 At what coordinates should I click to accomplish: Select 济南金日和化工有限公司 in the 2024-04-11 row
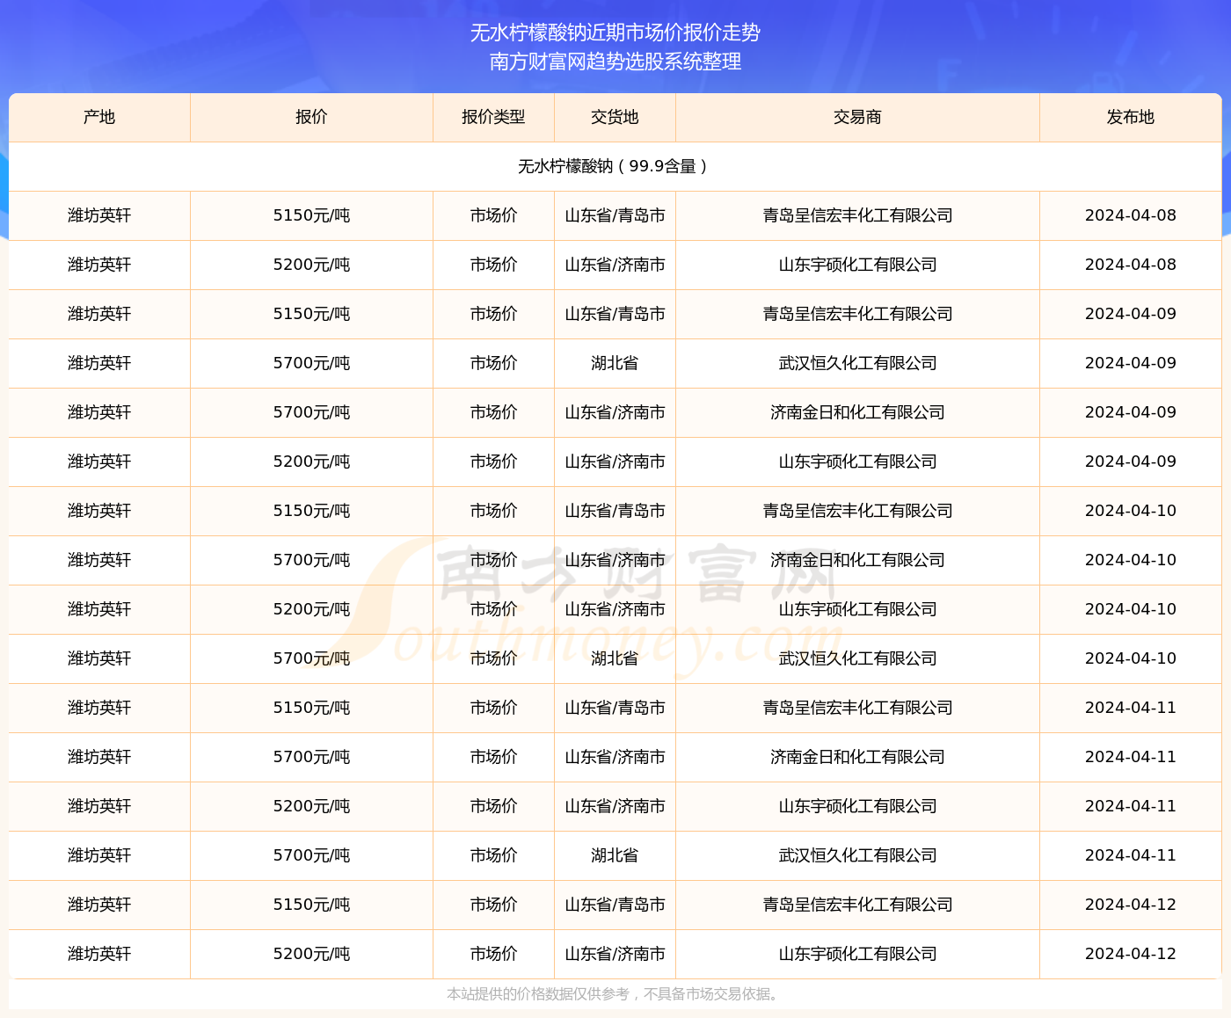[857, 757]
